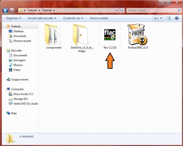Click the Desktop monitor icon
This screenshot has width=183, height=146.
point(11,31)
